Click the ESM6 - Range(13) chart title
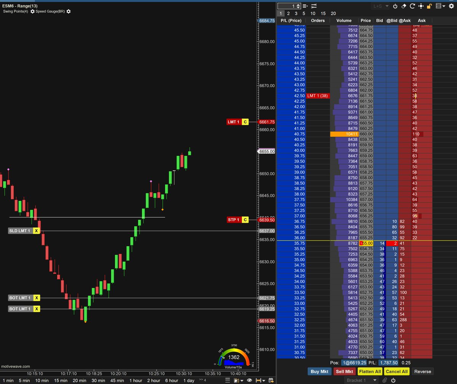The image size is (457, 384). tap(20, 6)
